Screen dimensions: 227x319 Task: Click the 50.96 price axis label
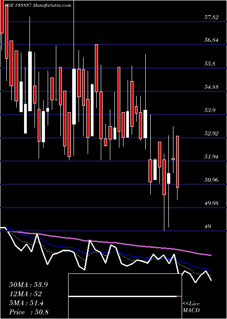pos(212,180)
